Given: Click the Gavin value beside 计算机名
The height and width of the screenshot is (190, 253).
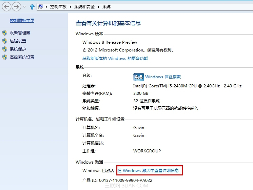Looking at the screenshot, I should pos(139,127).
